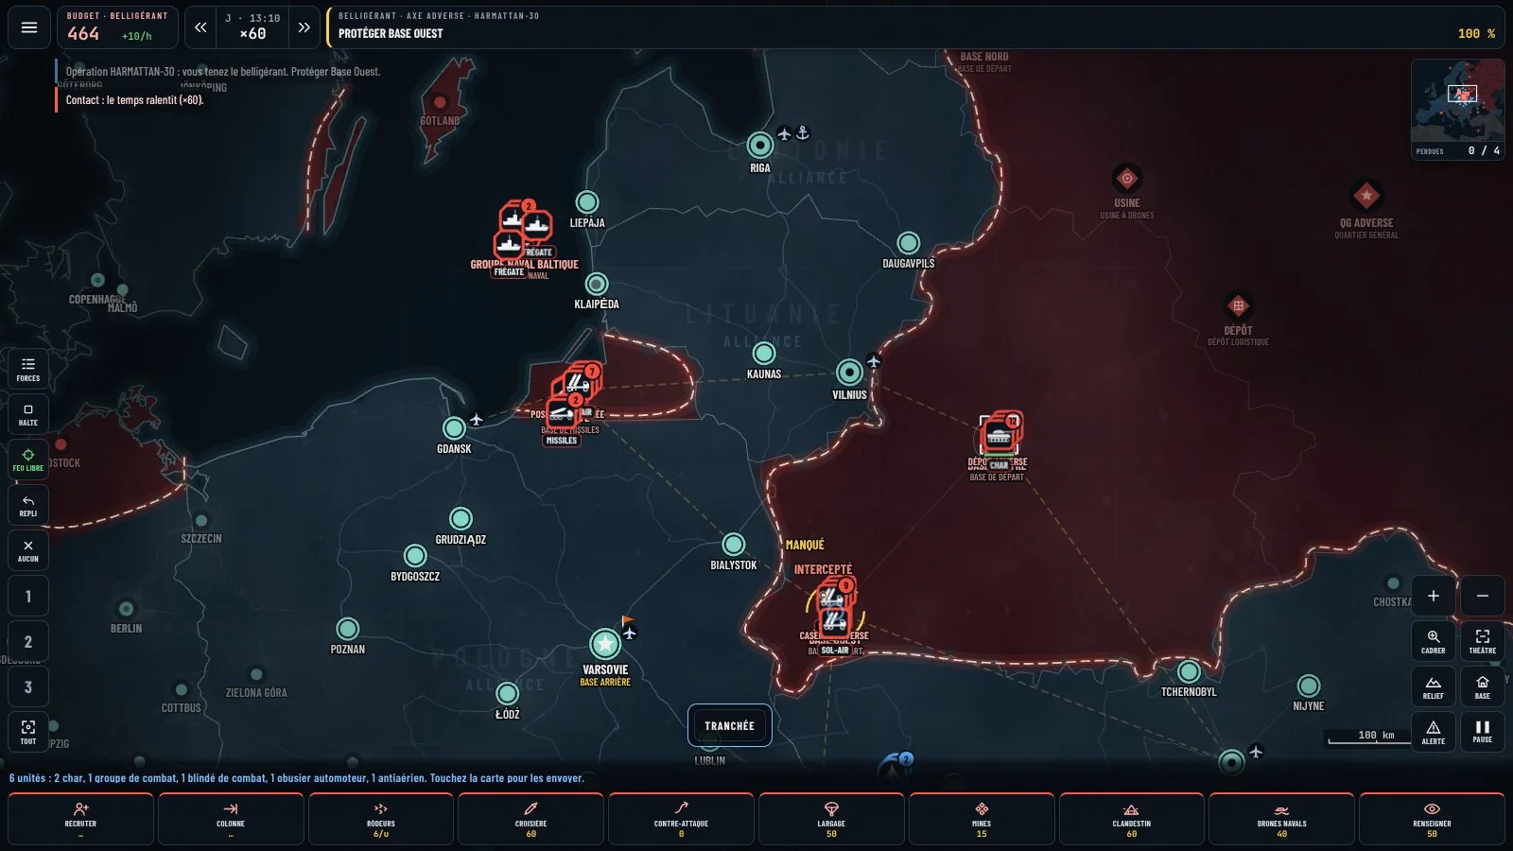This screenshot has height=851, width=1513.
Task: Jump to Base with the house icon
Action: (1483, 686)
